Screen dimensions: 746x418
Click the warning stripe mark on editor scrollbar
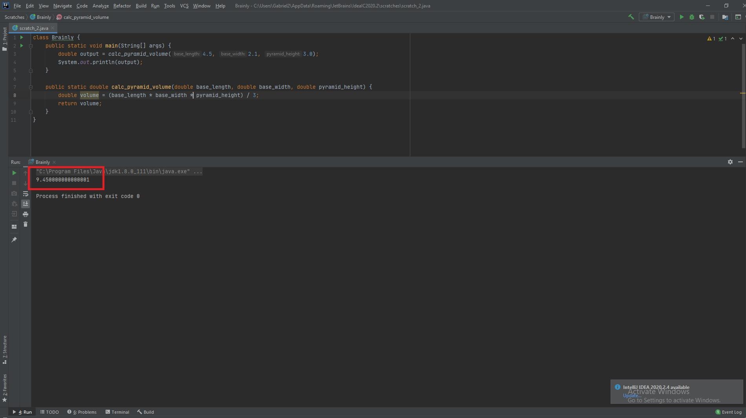742,93
